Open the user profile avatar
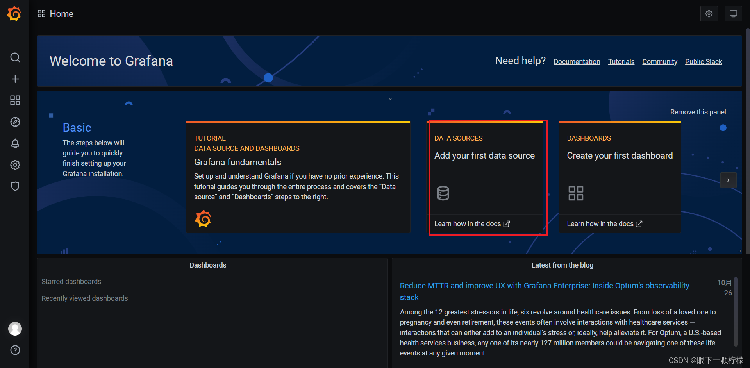 (15, 329)
